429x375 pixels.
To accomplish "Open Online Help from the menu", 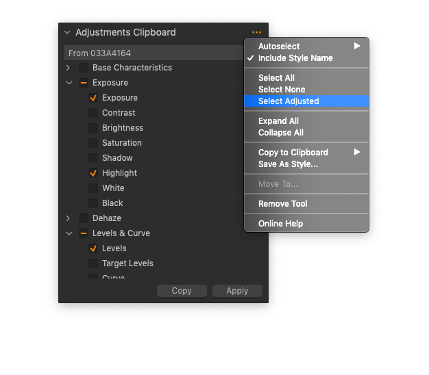I will (x=306, y=224).
